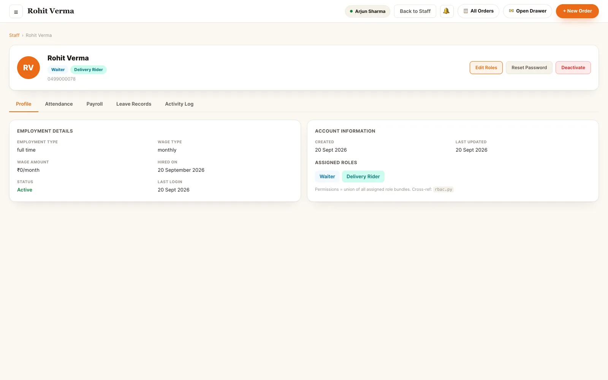This screenshot has height=380, width=608.
Task: Click the Created date value
Action: pos(331,150)
